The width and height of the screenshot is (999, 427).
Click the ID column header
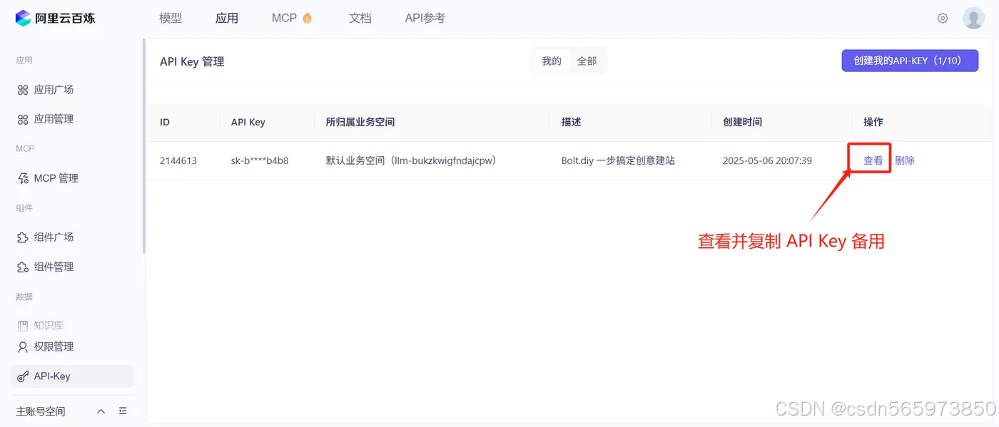coord(165,122)
